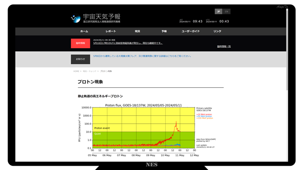Switch language to EN
Screen dimensions: 303x170
click(x=226, y=11)
